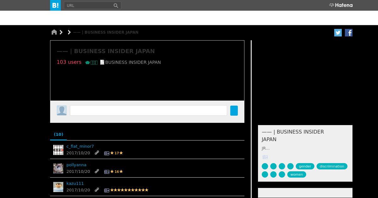Image resolution: width=378 pixels, height=198 pixels.
Task: Click the teal icon beside 103 users
Action: click(88, 63)
